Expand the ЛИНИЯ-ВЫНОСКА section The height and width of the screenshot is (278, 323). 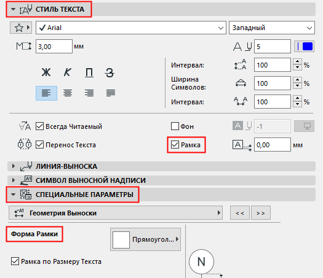(x=14, y=166)
